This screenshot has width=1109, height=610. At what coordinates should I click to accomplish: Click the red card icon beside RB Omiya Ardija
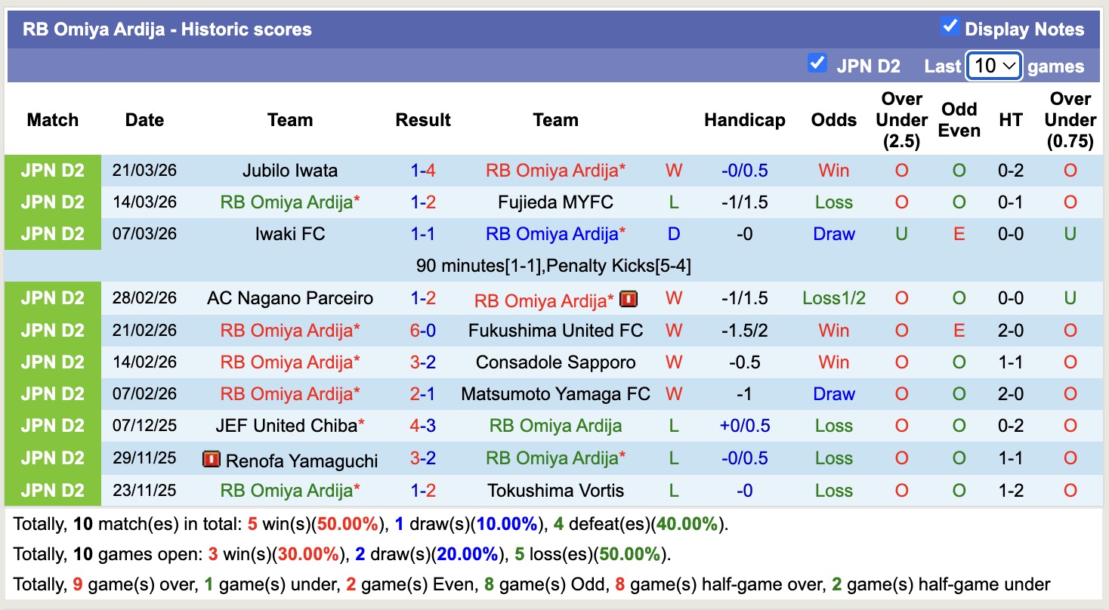click(x=629, y=298)
